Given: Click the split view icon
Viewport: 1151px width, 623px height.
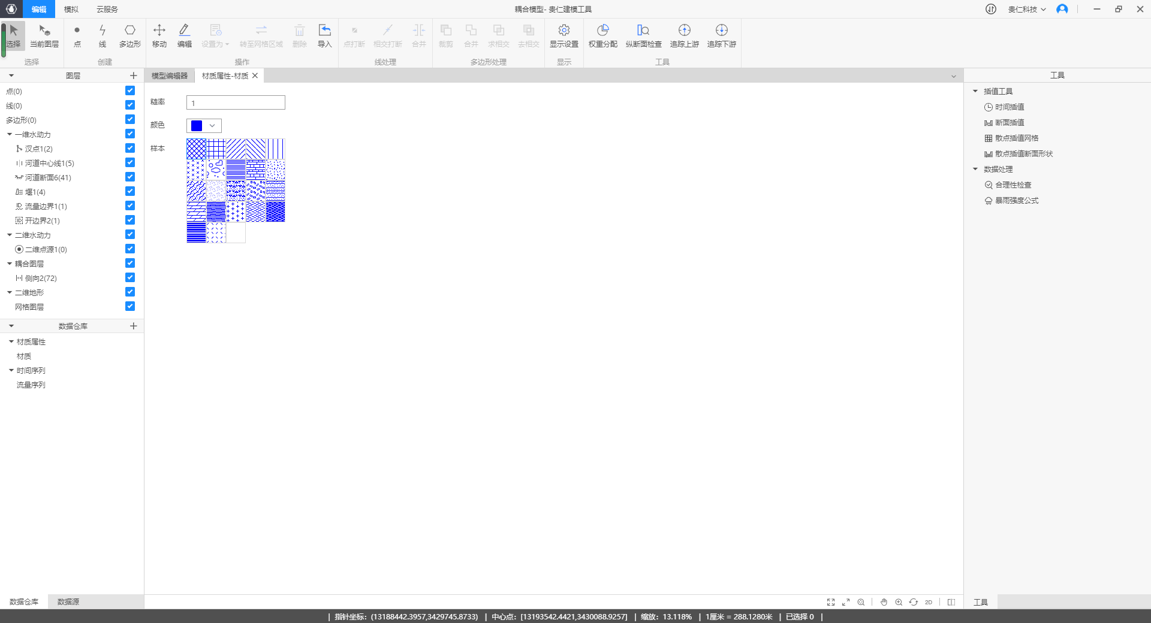Looking at the screenshot, I should pos(951,602).
